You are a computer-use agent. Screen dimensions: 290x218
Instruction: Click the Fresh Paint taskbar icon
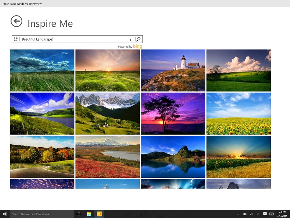click(x=99, y=214)
